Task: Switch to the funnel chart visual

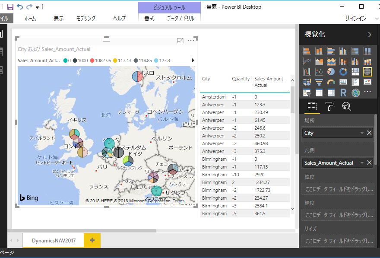Action: [319, 82]
